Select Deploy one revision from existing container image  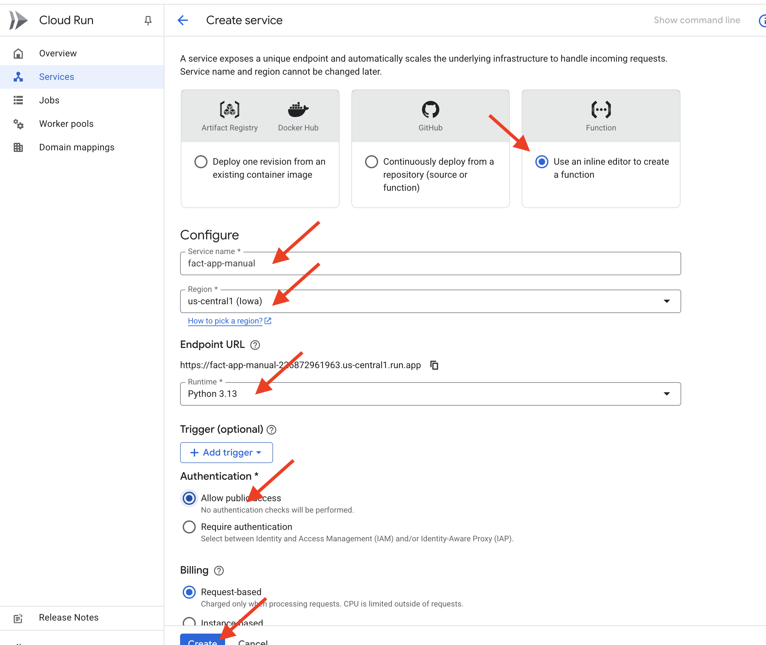pyautogui.click(x=201, y=162)
